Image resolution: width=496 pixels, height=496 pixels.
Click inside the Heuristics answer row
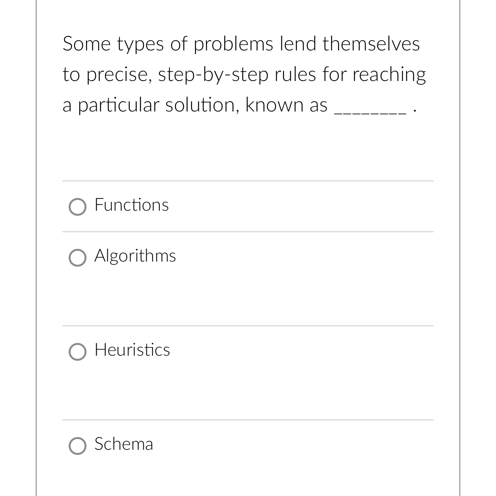click(x=248, y=372)
